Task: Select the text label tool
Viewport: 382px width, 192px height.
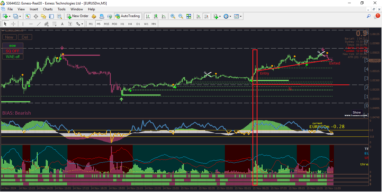Action: 62,24
